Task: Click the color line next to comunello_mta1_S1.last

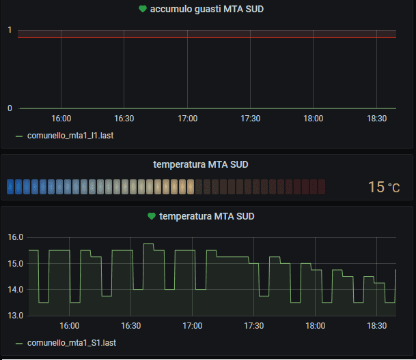Action: (19, 342)
